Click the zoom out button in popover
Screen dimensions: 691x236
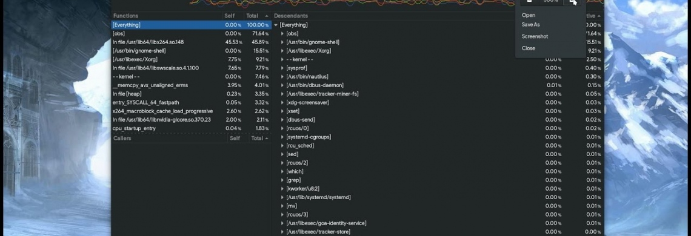click(x=529, y=1)
